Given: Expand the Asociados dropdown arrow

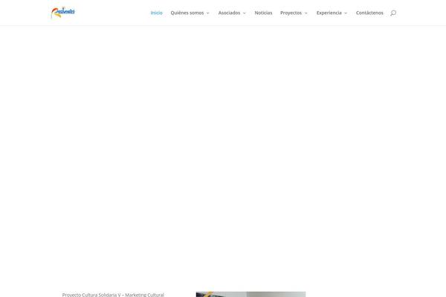Looking at the screenshot, I should (245, 13).
